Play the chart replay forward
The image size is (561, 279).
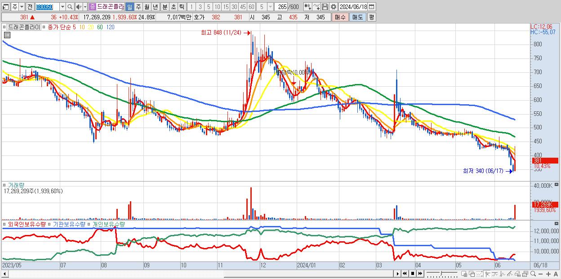tap(398, 273)
